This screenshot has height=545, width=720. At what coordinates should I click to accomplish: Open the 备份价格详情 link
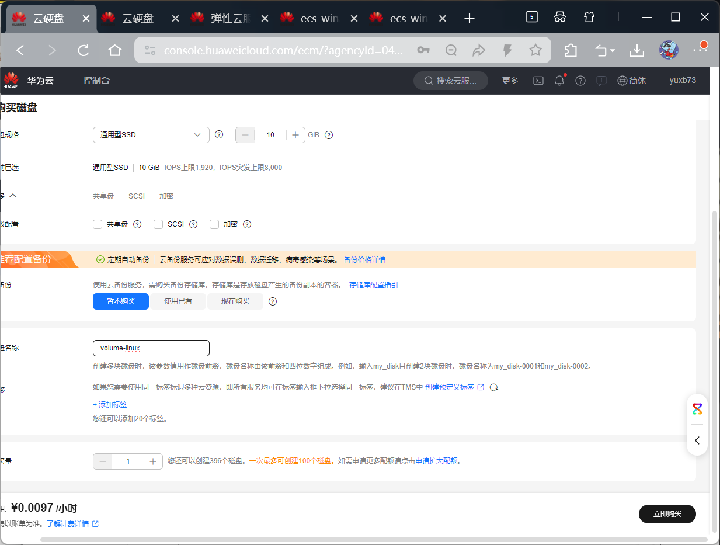tap(364, 260)
